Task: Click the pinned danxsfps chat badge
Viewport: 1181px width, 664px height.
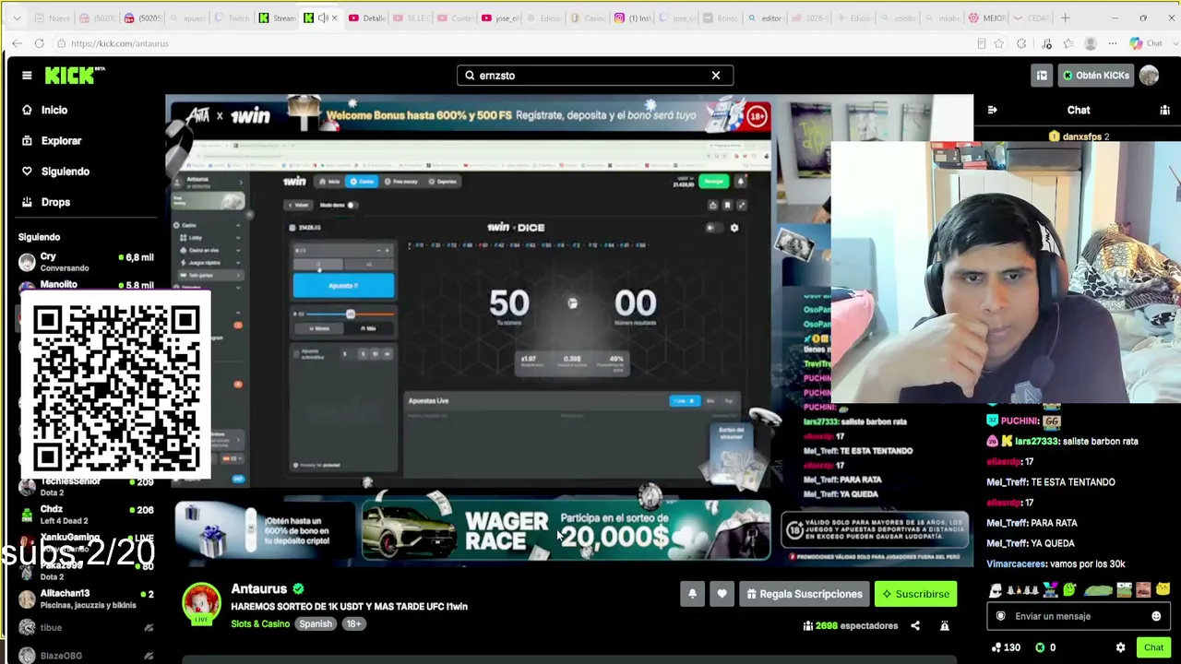Action: tap(1080, 136)
